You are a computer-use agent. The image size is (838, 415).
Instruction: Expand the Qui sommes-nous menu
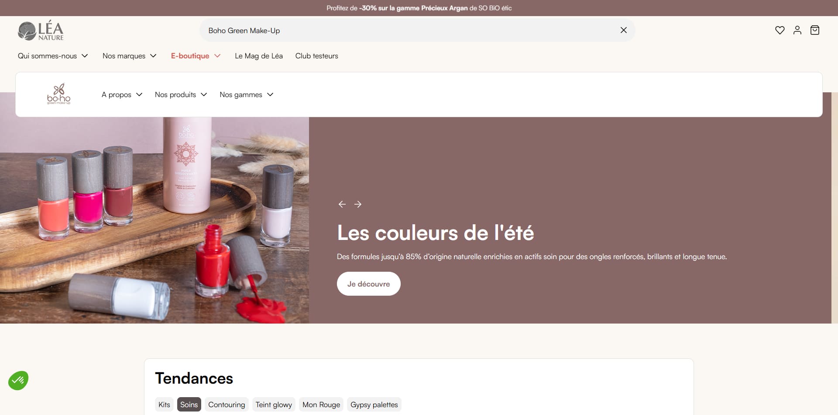point(53,56)
